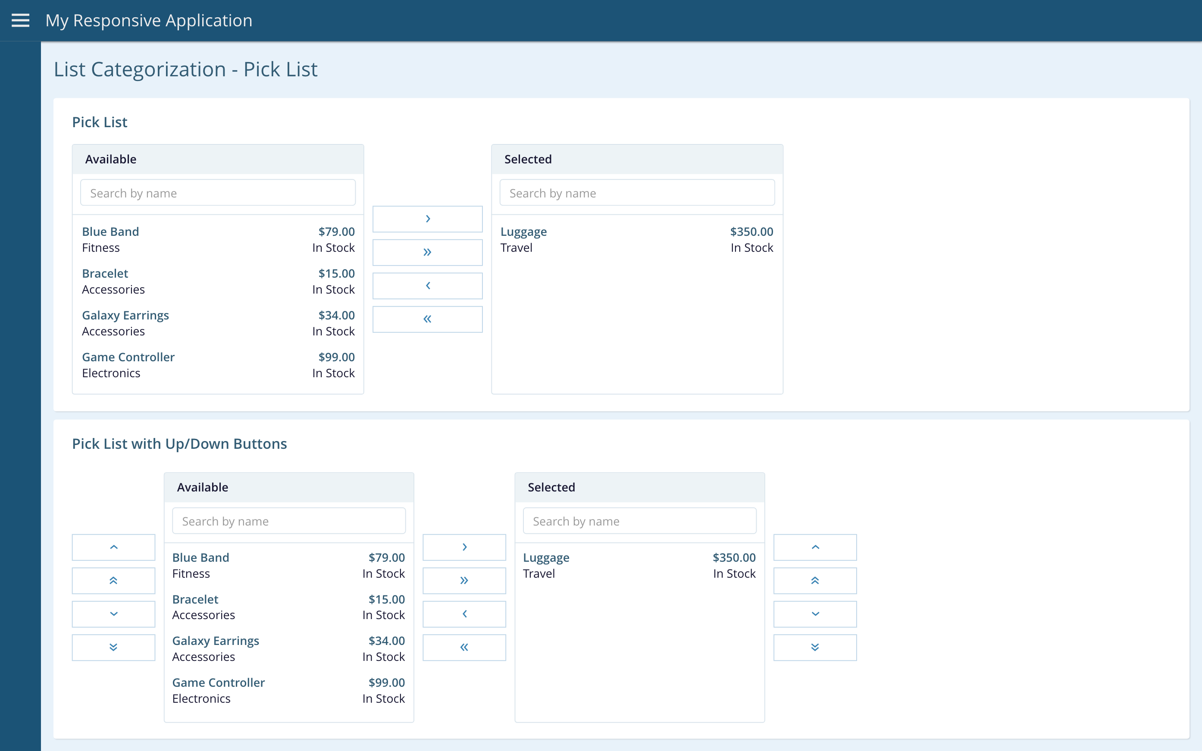Focus the top Selected search by name field
The height and width of the screenshot is (751, 1202).
tap(637, 193)
